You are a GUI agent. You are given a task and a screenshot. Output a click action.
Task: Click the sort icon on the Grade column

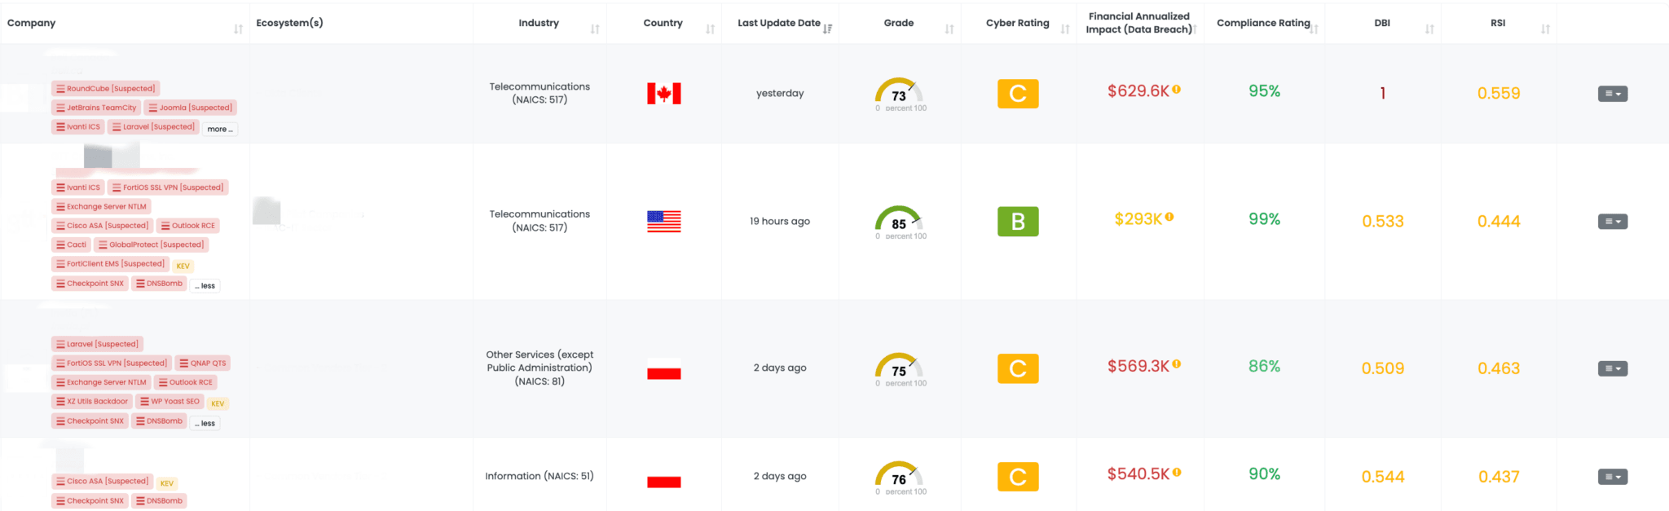pyautogui.click(x=950, y=28)
